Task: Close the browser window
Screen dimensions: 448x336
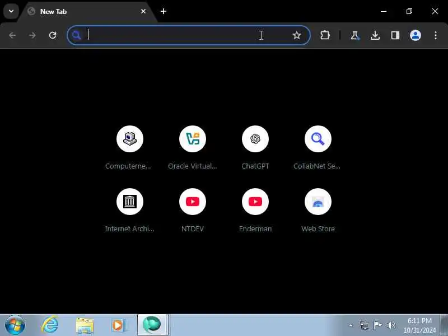Action: (435, 11)
